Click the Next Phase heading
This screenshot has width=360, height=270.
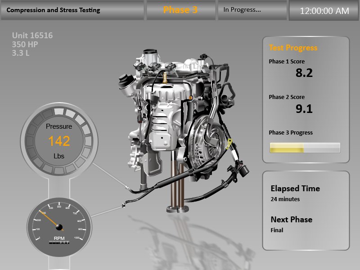click(x=291, y=220)
